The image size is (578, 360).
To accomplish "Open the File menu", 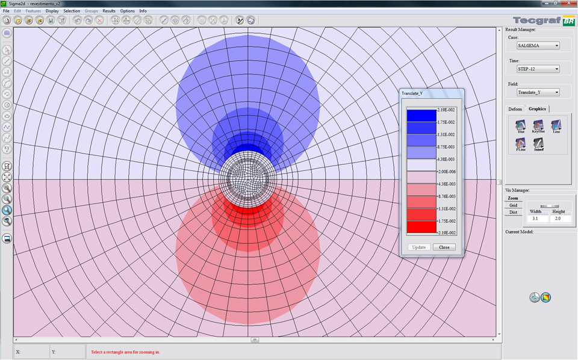I will pyautogui.click(x=6, y=11).
